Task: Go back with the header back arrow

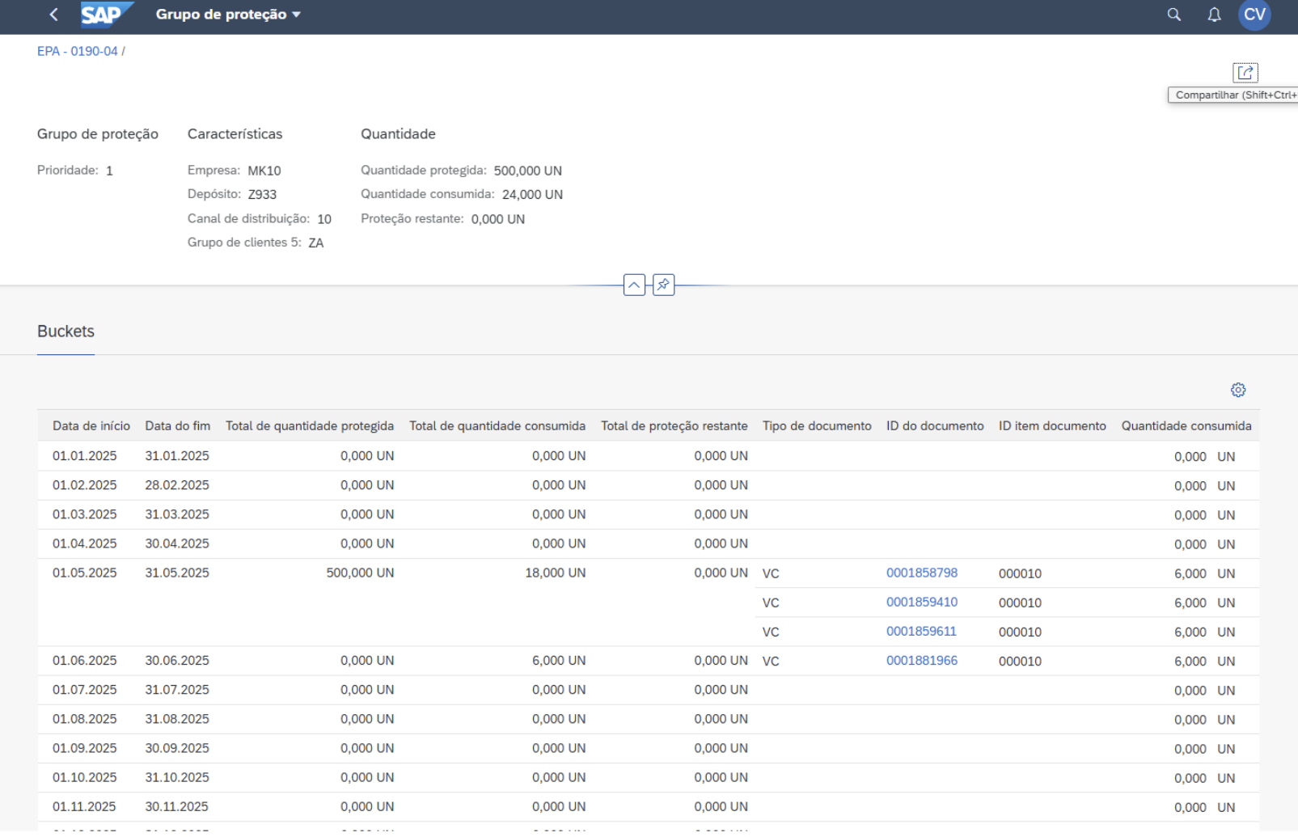Action: coord(53,15)
